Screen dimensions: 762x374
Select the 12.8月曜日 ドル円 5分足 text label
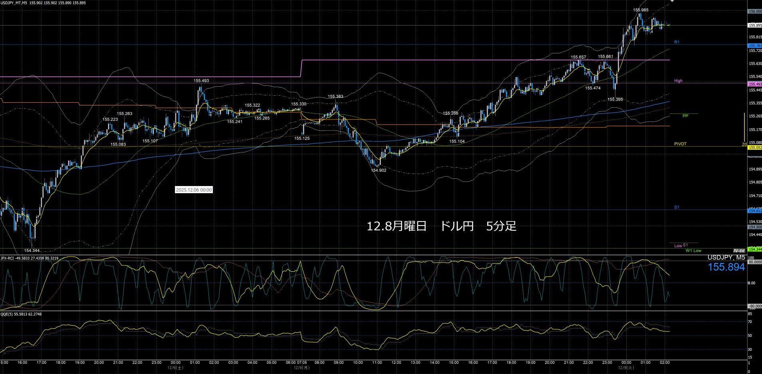click(x=441, y=226)
